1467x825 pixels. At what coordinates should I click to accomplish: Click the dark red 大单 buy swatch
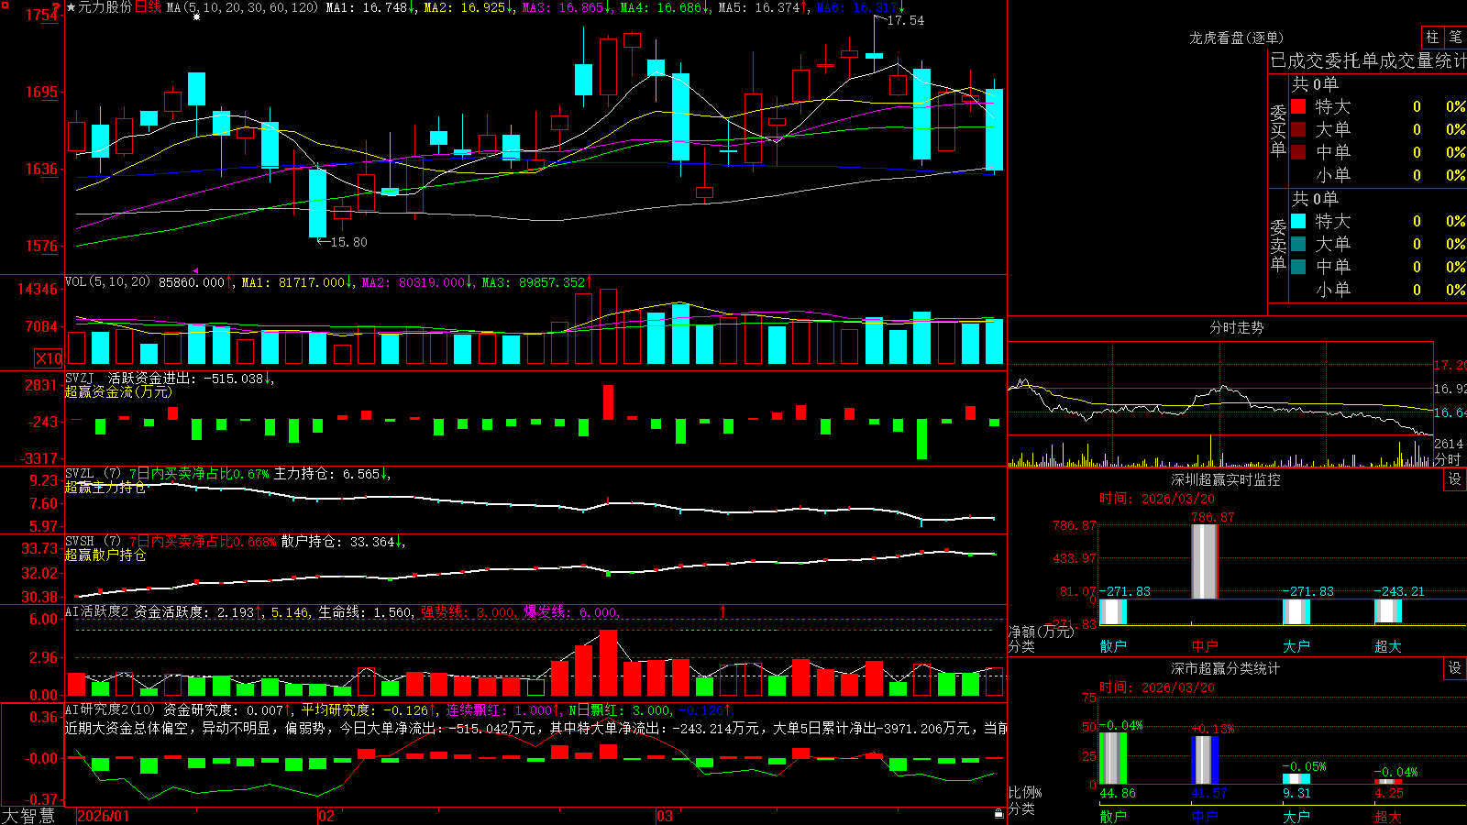(1298, 129)
